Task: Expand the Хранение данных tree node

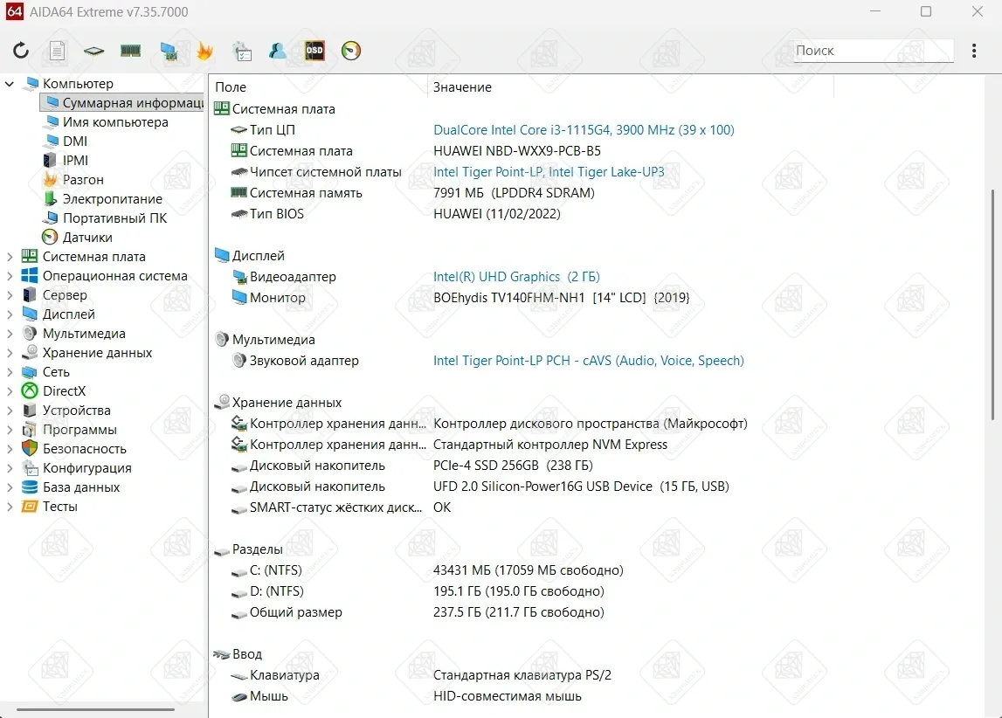Action: coord(10,353)
